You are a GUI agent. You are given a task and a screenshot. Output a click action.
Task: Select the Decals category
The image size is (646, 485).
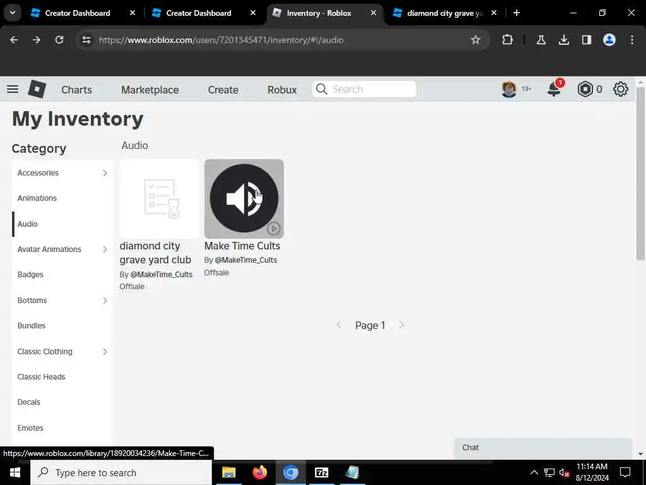pyautogui.click(x=29, y=402)
